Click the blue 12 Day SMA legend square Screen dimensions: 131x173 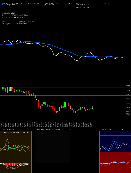pyautogui.click(x=3, y=4)
